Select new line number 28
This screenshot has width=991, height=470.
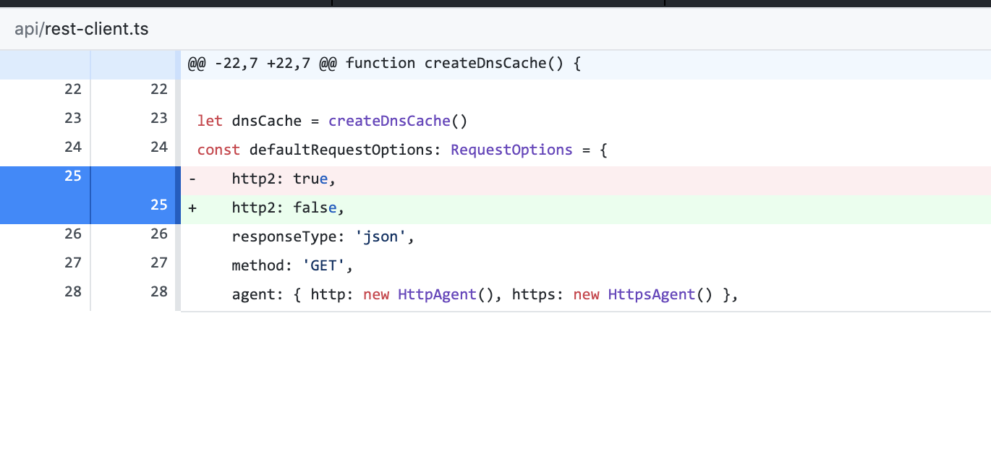(159, 291)
